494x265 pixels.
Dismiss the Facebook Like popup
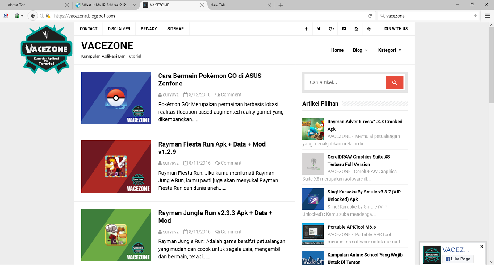tap(482, 246)
